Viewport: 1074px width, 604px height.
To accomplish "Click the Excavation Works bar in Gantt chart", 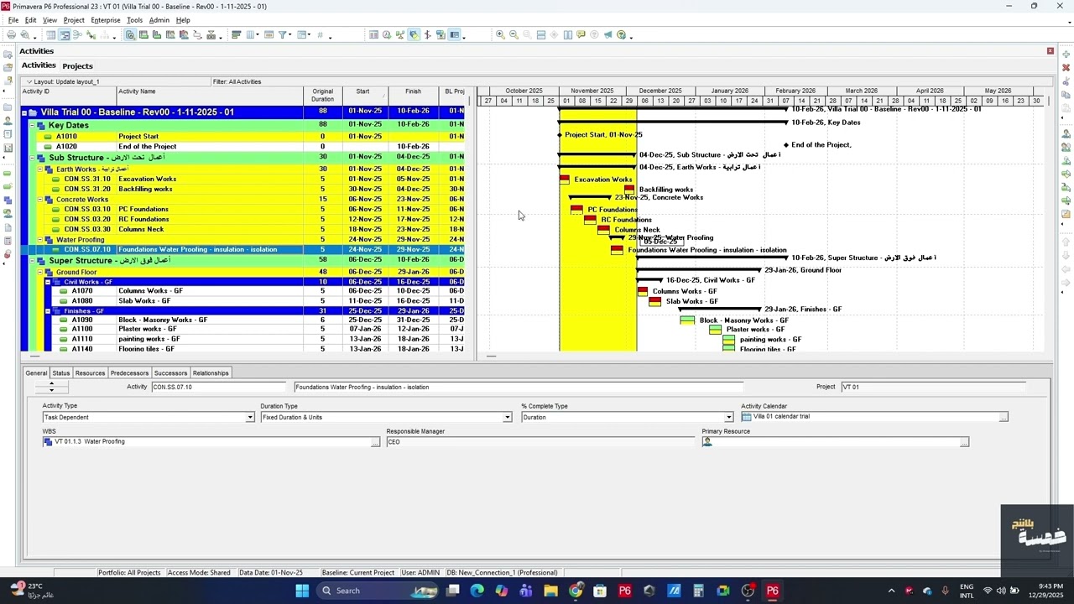I will click(x=564, y=179).
